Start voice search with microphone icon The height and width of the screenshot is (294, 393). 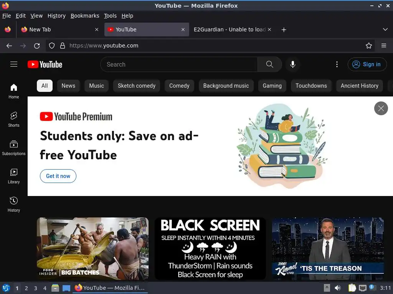coord(292,64)
